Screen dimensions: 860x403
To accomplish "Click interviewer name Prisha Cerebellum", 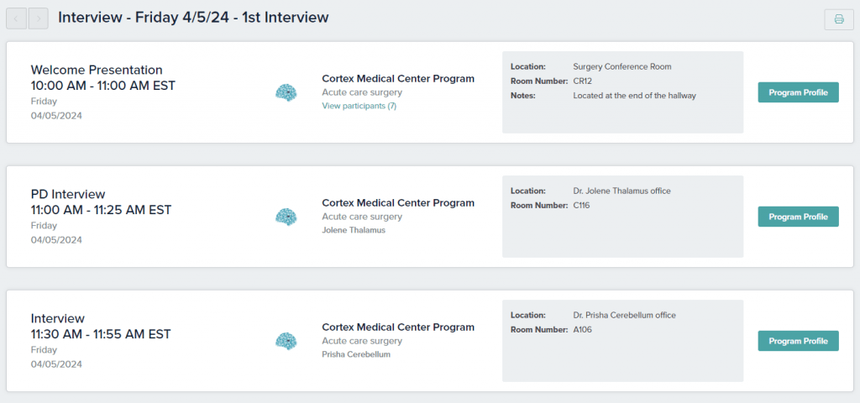I will point(356,354).
